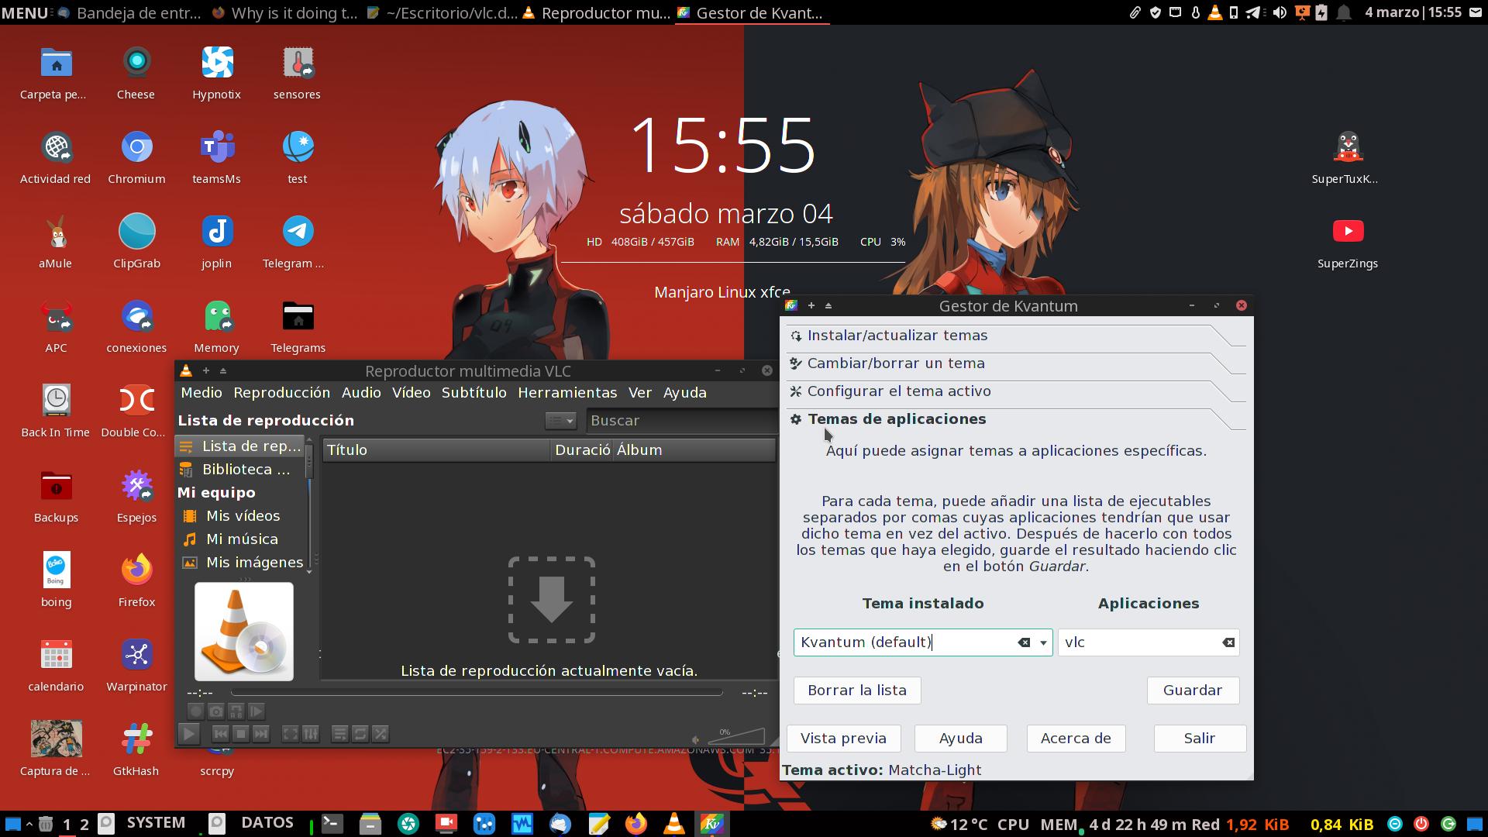Viewport: 1488px width, 837px height.
Task: Select 'Lista de rep...' in VLC sidebar
Action: [241, 446]
